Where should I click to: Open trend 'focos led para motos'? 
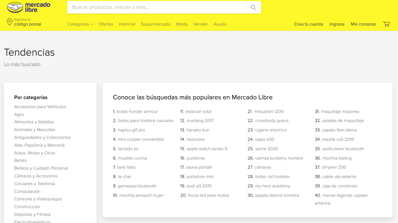[209, 195]
